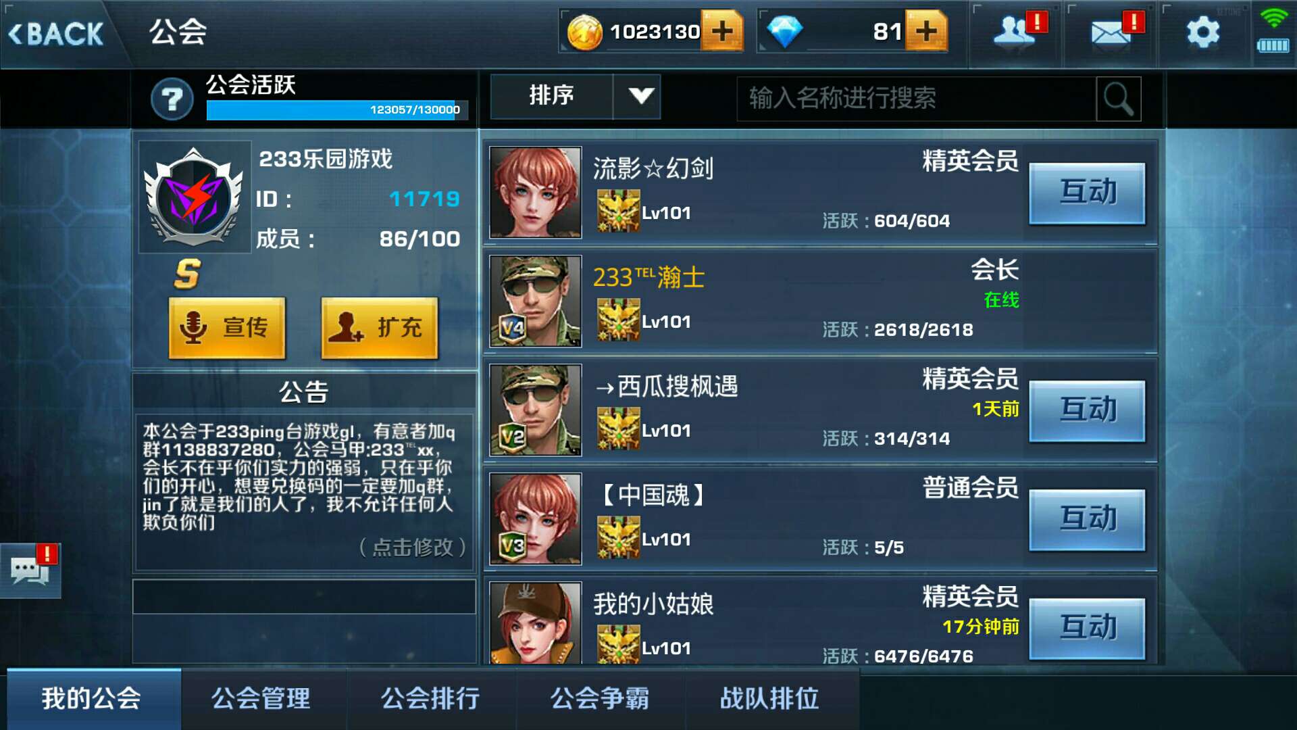The height and width of the screenshot is (730, 1297).
Task: Go back with the BACK button
Action: coord(56,34)
